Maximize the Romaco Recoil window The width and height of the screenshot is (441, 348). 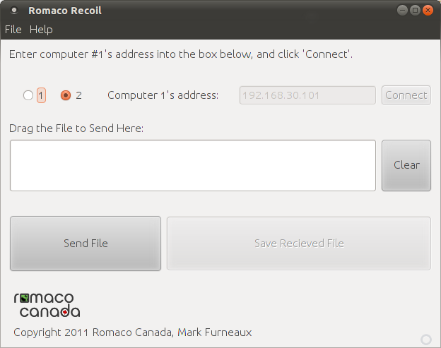[415, 11]
